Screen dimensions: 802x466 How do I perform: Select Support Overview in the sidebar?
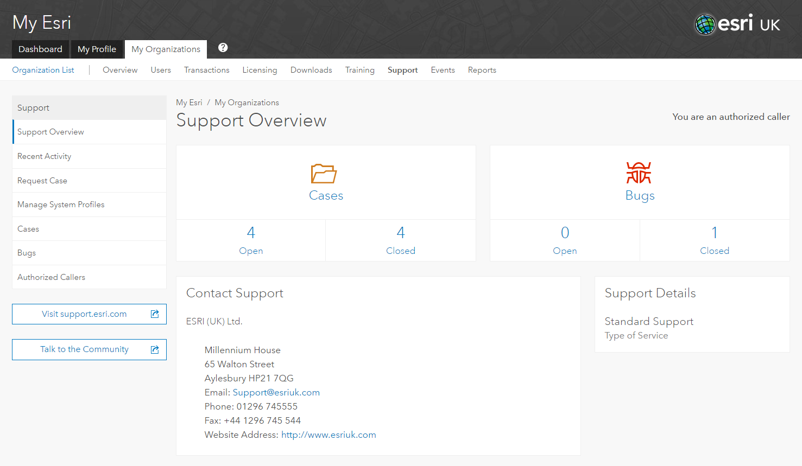tap(89, 132)
